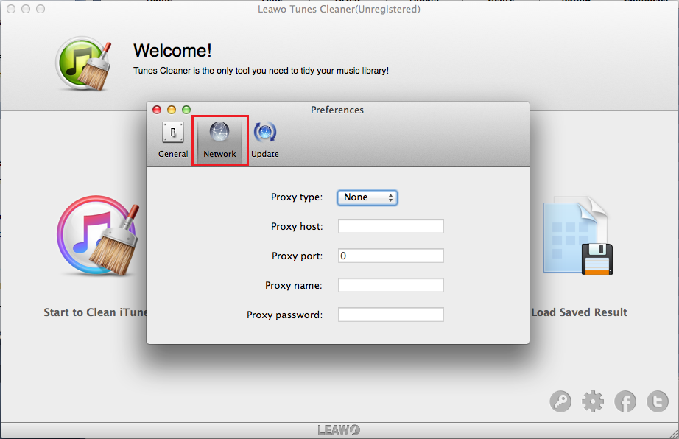
Task: Click into the Proxy name field
Action: point(390,285)
